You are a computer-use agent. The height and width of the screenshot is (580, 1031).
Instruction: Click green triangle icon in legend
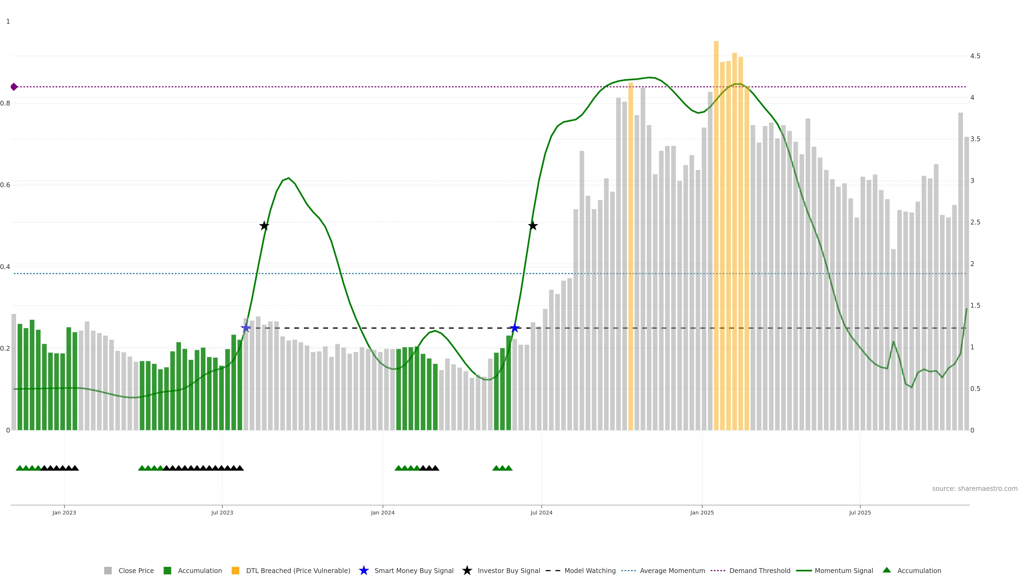pyautogui.click(x=887, y=570)
